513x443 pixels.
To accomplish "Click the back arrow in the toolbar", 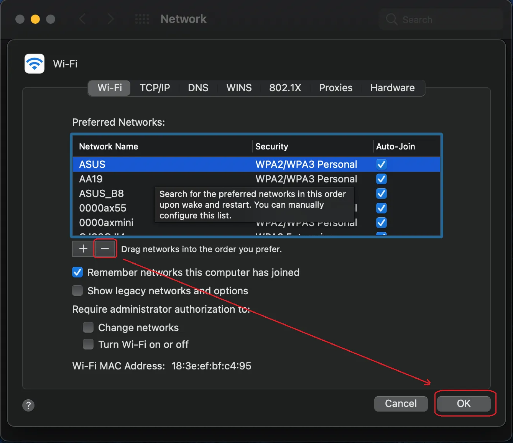I will click(x=82, y=19).
